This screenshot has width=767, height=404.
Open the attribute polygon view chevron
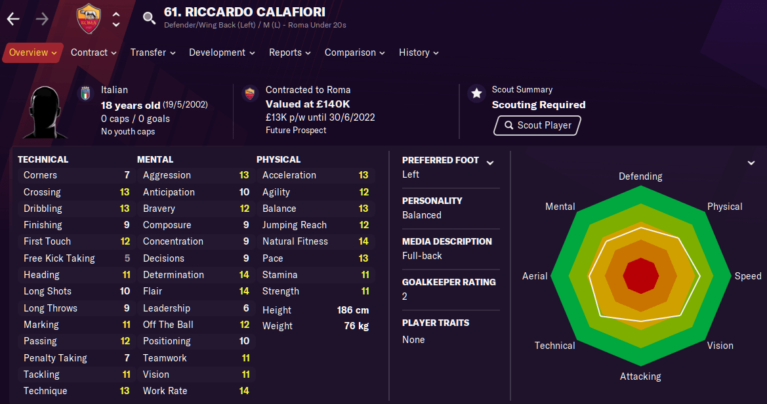click(x=751, y=163)
